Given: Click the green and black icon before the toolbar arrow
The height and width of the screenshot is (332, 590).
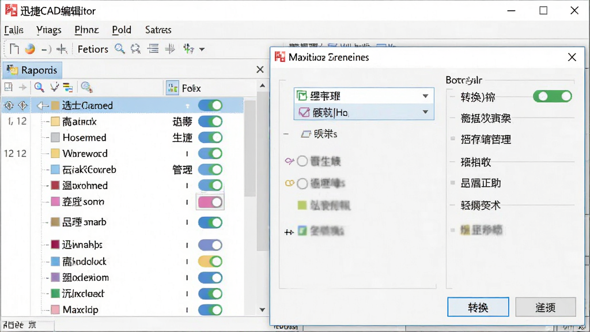Looking at the screenshot, I should (188, 49).
